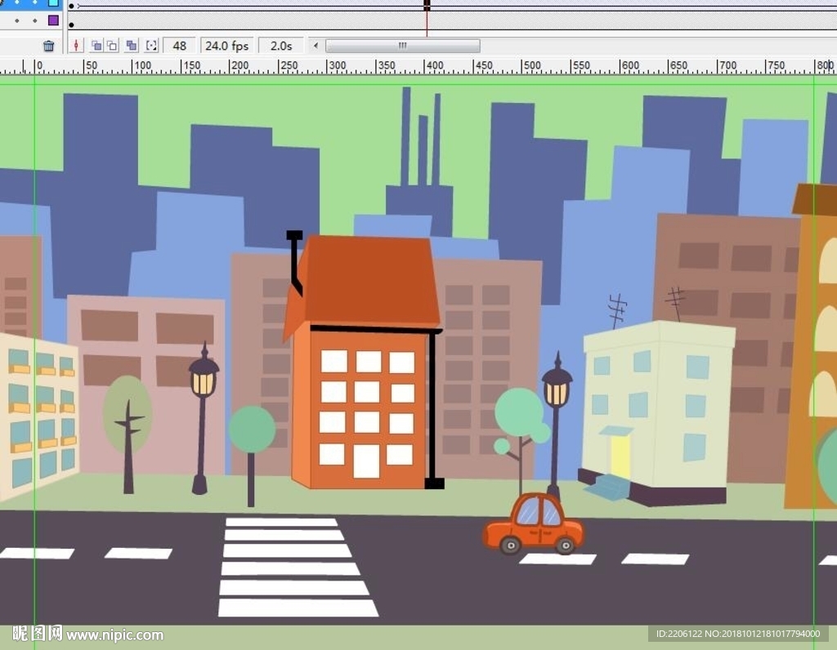Select the first keyframe of the top layer
837x650 pixels.
pyautogui.click(x=72, y=7)
